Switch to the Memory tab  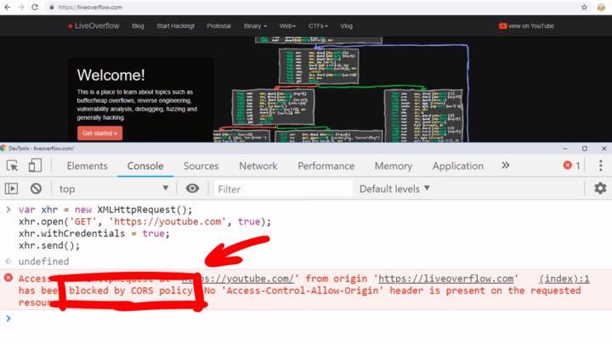click(x=394, y=166)
